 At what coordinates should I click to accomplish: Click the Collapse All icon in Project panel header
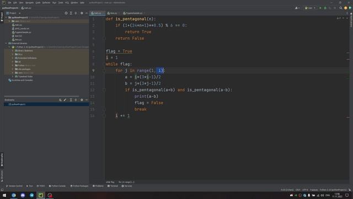(76, 13)
